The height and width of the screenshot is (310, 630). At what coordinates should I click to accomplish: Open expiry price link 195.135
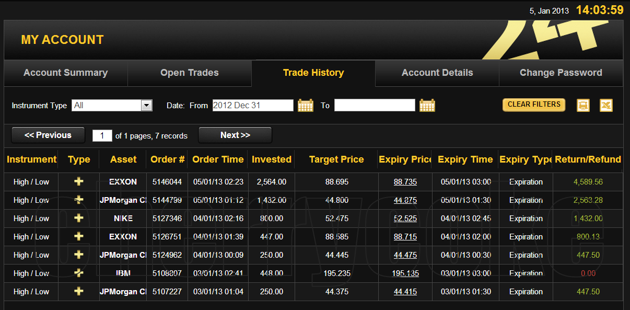(405, 273)
